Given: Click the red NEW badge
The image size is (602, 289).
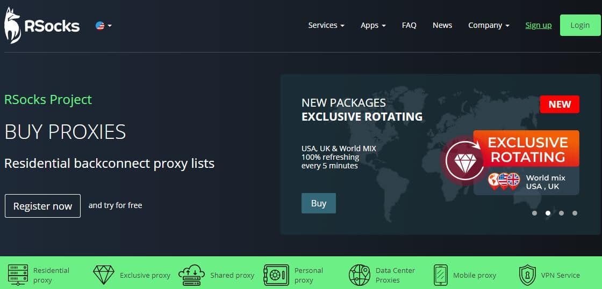Looking at the screenshot, I should point(560,104).
